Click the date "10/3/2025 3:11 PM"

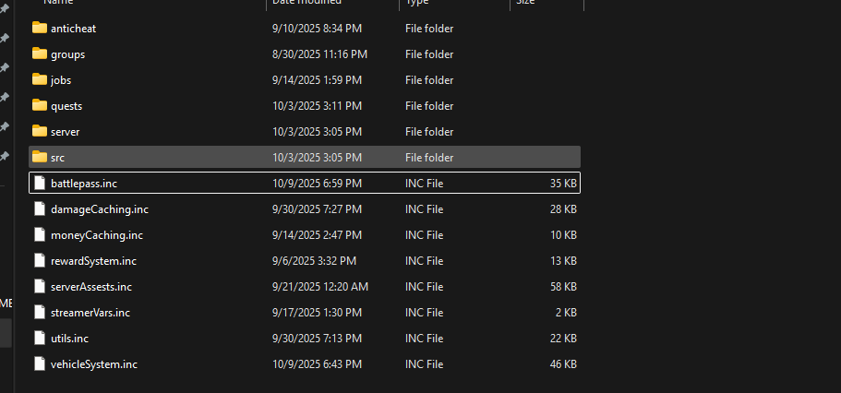click(317, 105)
